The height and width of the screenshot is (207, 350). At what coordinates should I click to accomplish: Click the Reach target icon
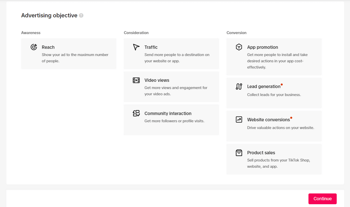(x=34, y=47)
